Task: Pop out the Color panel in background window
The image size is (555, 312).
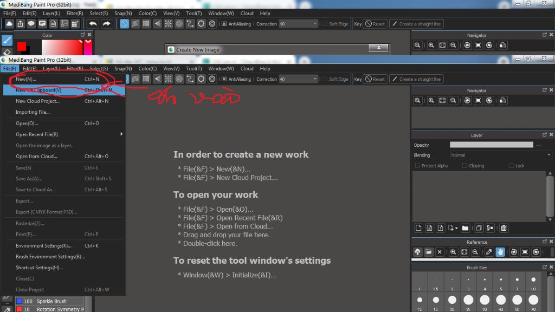Action: coord(82,35)
